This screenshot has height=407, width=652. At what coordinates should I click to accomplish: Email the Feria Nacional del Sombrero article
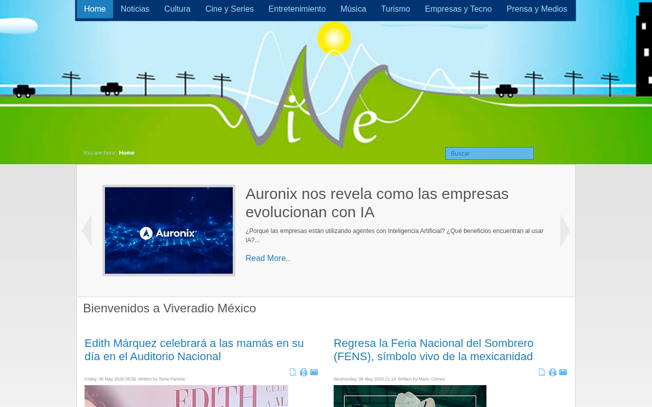point(563,372)
